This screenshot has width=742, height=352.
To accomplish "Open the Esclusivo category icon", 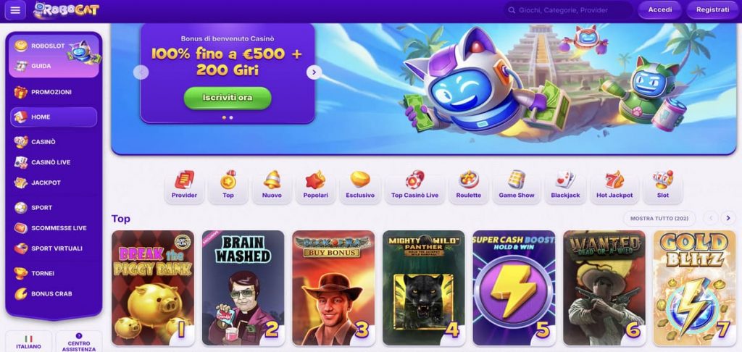I will [x=360, y=180].
